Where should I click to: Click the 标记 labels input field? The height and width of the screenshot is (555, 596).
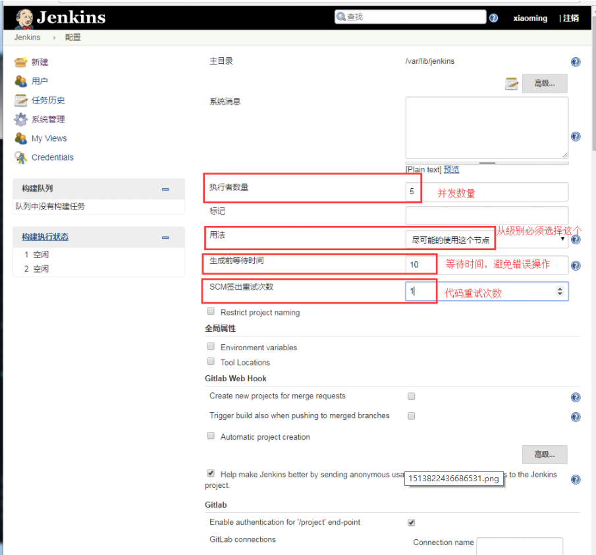(487, 215)
